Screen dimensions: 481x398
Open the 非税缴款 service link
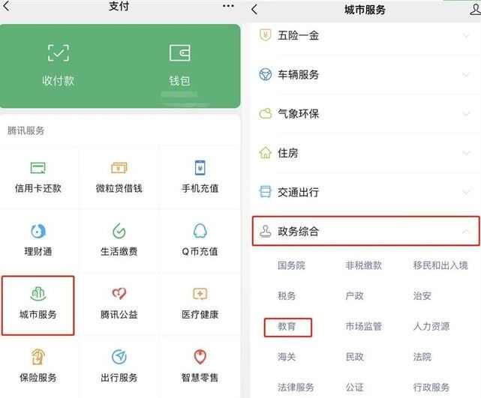[x=364, y=265]
